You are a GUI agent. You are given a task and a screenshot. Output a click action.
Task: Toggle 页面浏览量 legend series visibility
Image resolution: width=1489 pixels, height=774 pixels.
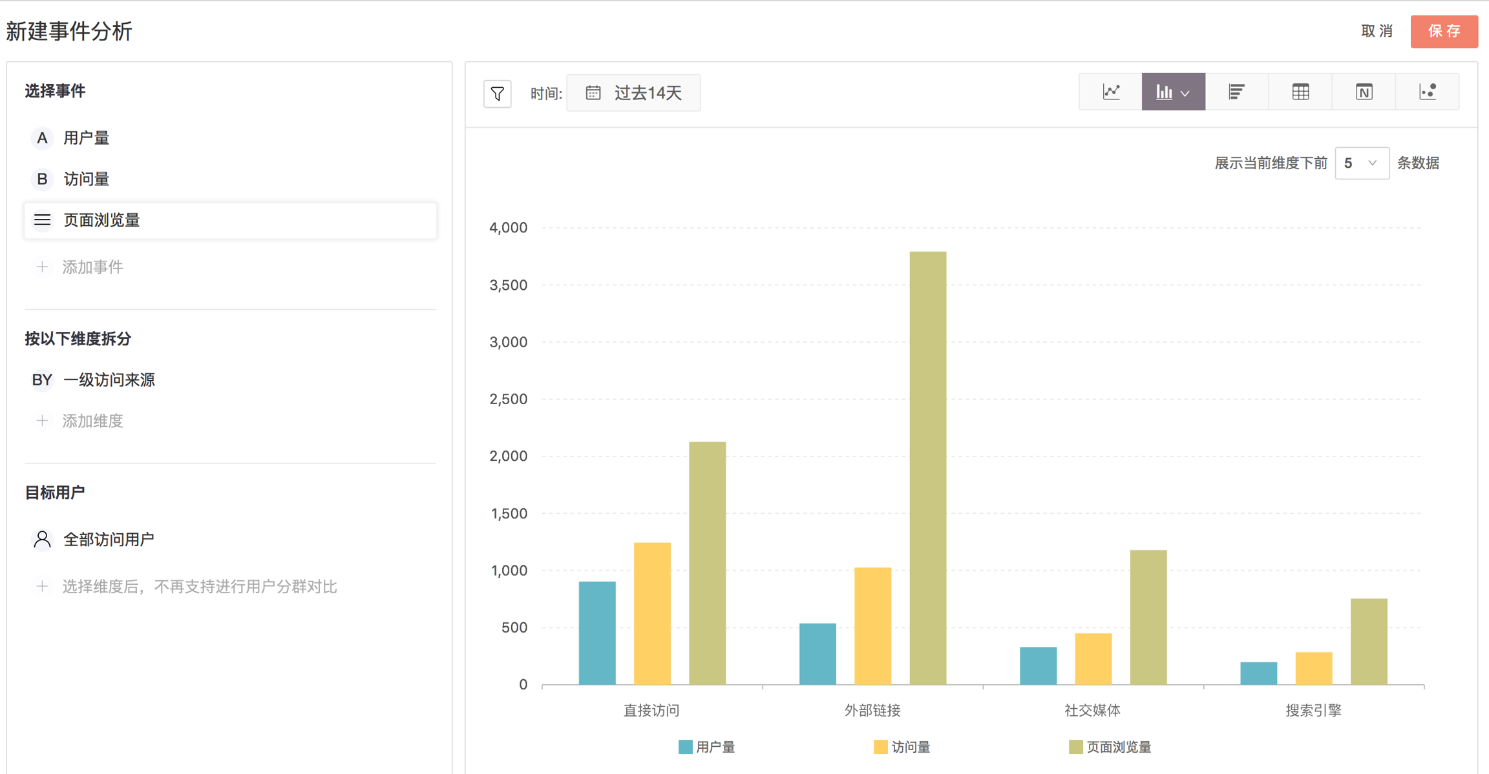[x=1110, y=747]
